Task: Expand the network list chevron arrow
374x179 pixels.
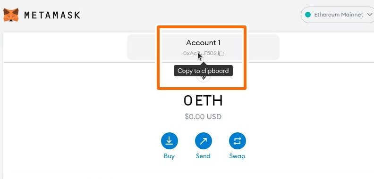Action: point(368,15)
